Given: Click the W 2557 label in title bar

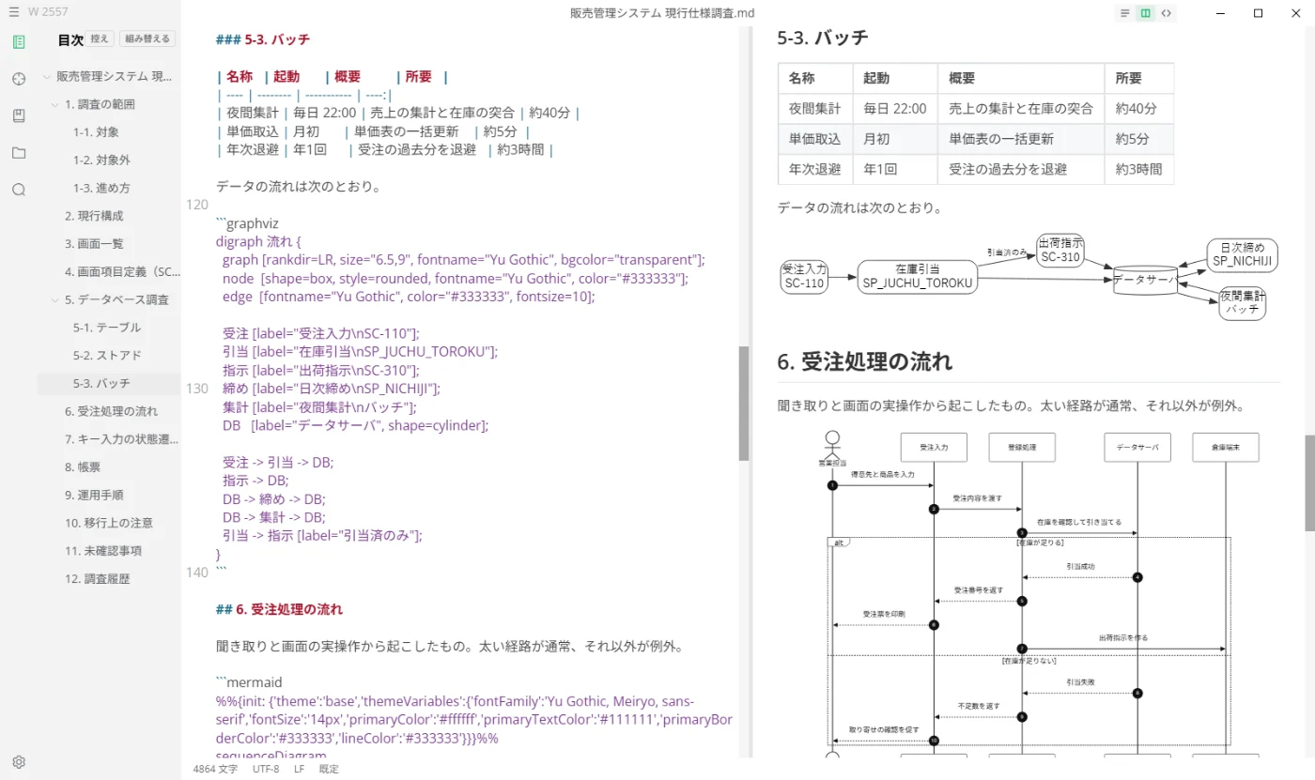Looking at the screenshot, I should point(47,12).
